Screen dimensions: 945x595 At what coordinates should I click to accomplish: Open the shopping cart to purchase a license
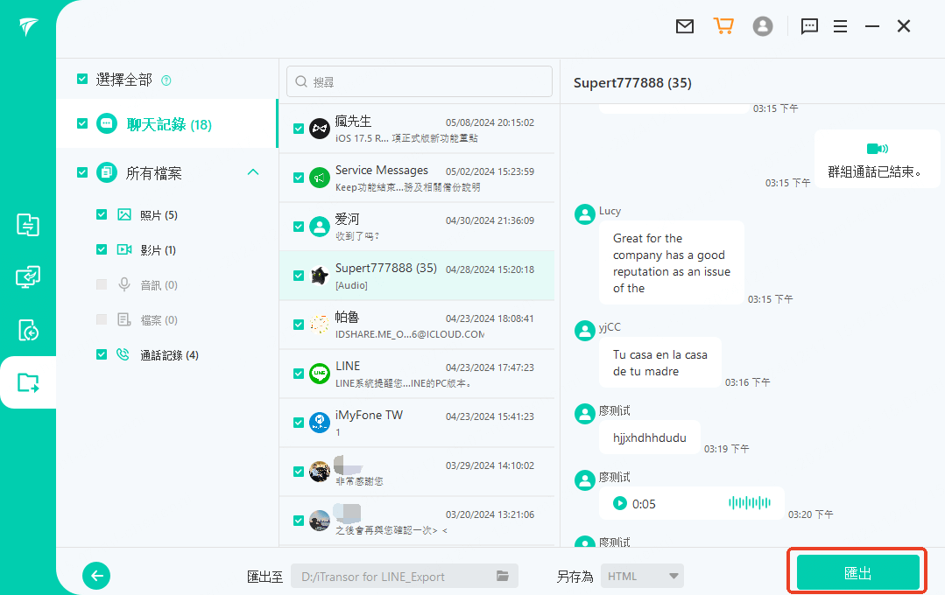click(723, 25)
